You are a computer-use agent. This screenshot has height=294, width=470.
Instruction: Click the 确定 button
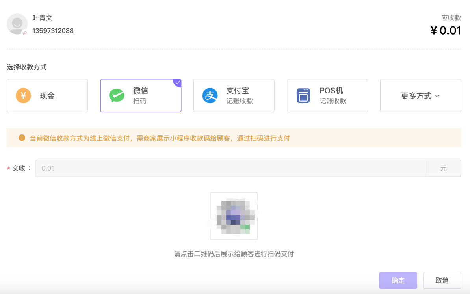398,281
